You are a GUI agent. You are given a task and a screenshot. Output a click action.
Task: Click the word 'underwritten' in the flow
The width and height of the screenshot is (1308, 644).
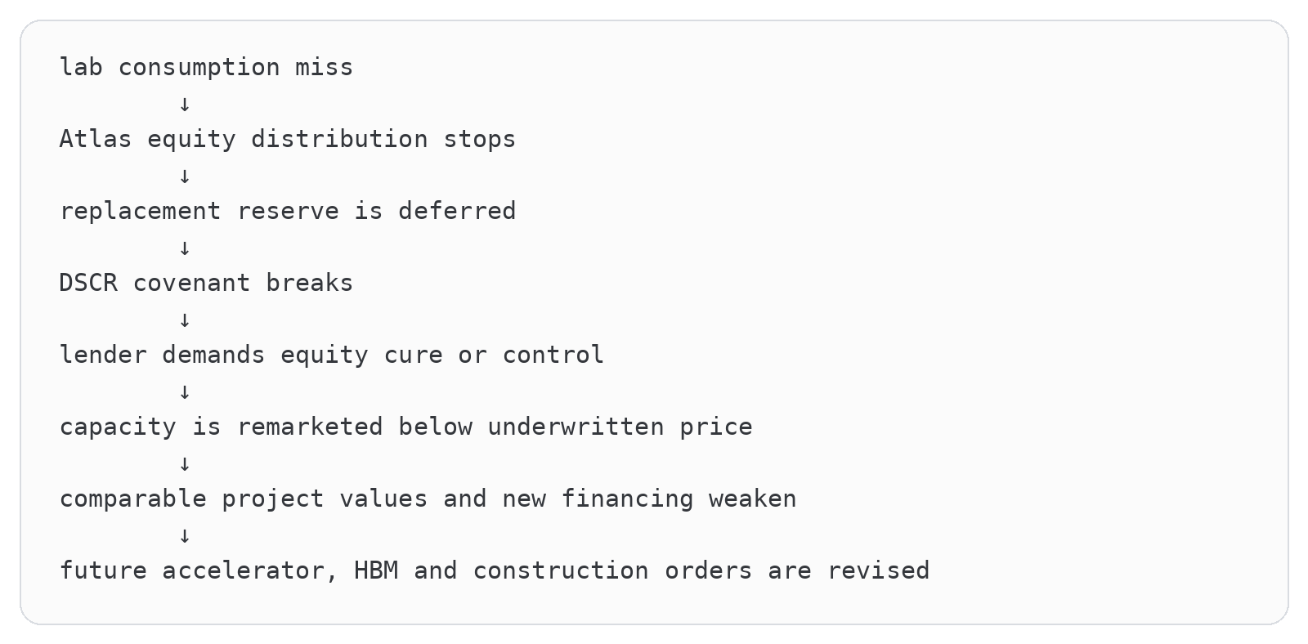click(576, 427)
